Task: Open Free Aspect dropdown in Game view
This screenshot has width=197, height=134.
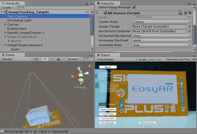Action: tap(117, 60)
